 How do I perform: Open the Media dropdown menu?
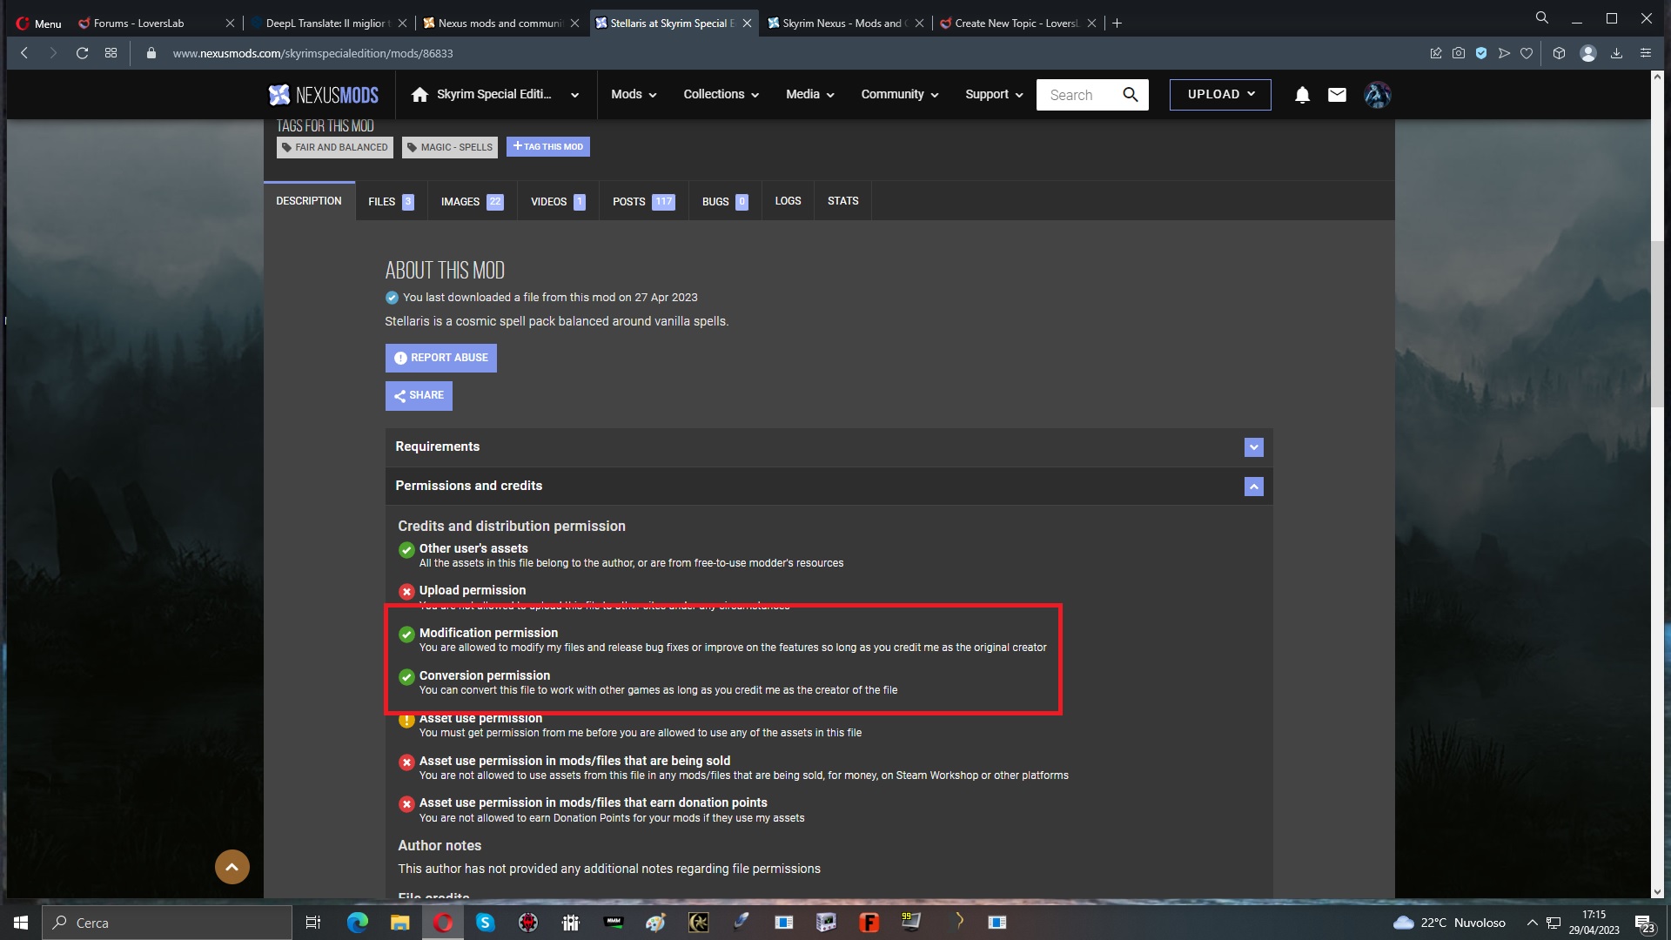tap(809, 95)
